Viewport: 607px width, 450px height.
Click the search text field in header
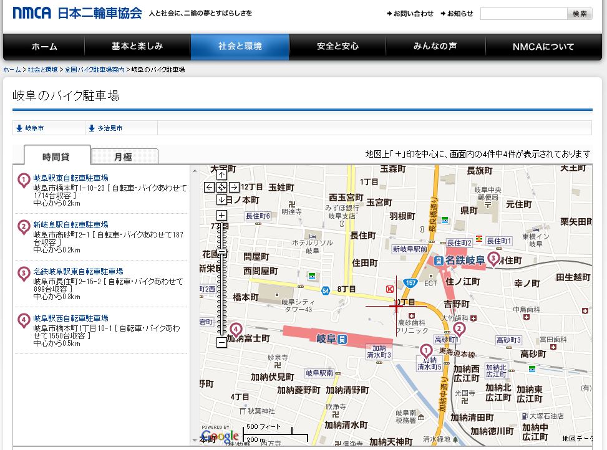pos(523,14)
